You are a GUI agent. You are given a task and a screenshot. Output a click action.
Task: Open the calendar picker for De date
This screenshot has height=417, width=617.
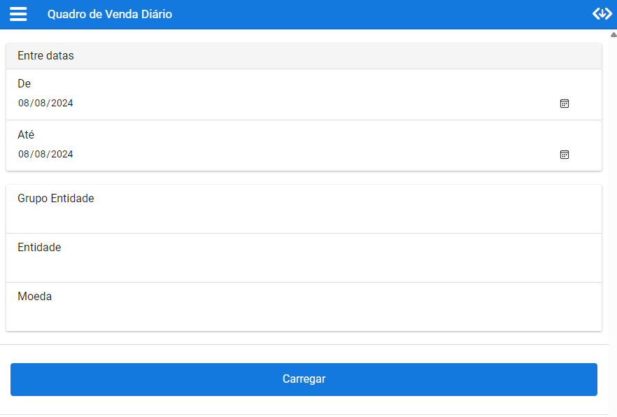click(x=565, y=104)
